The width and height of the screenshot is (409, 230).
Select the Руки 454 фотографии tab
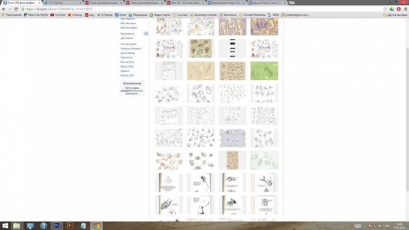tap(21, 2)
